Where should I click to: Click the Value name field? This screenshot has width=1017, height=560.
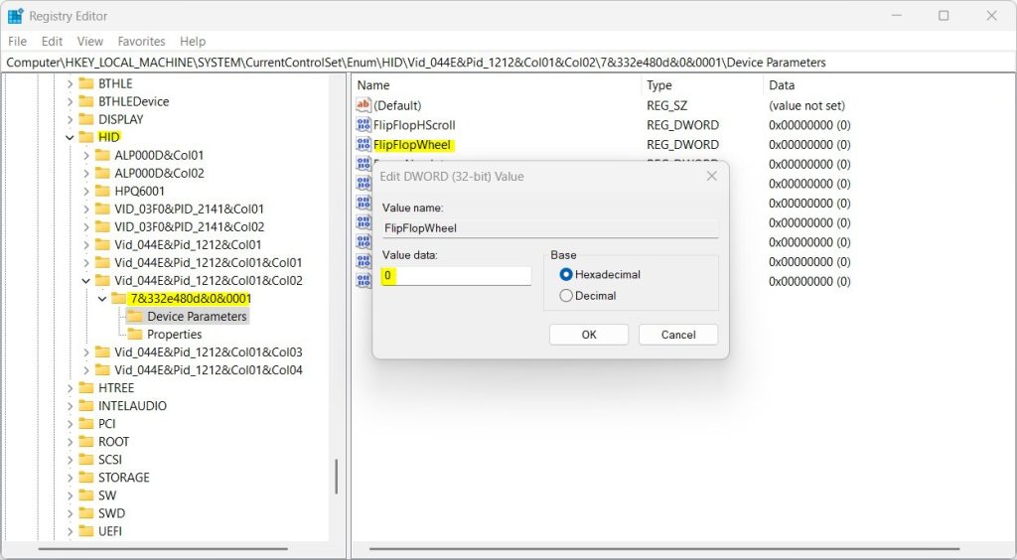tap(550, 227)
